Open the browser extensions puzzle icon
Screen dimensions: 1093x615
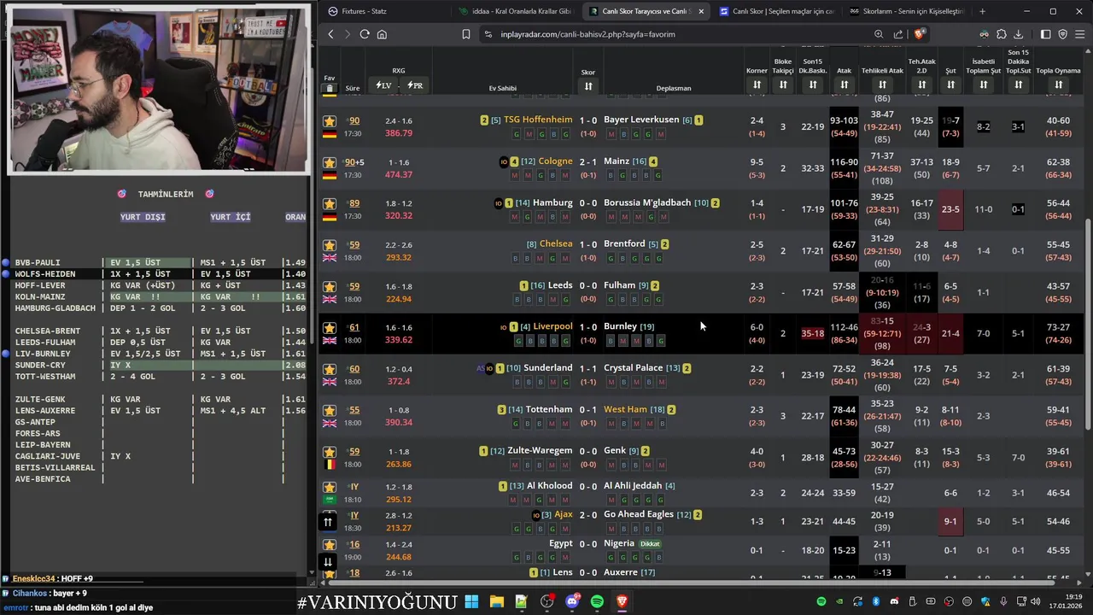click(x=1002, y=34)
